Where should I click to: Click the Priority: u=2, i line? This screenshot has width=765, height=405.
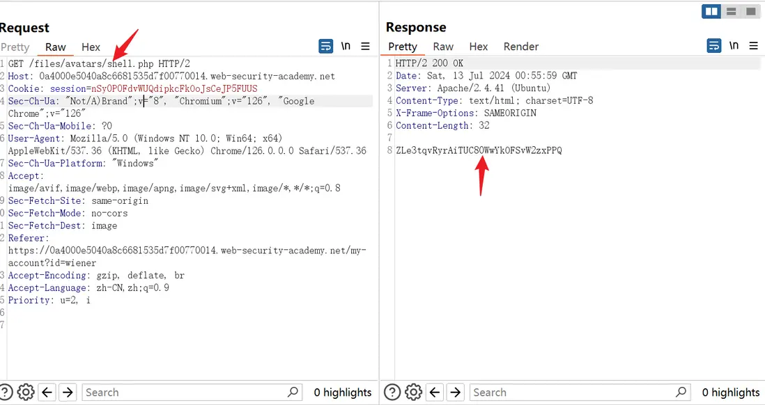49,300
